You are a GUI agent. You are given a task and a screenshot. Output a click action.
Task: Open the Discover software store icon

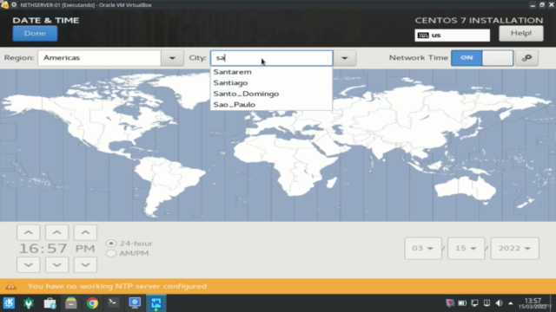[50, 303]
